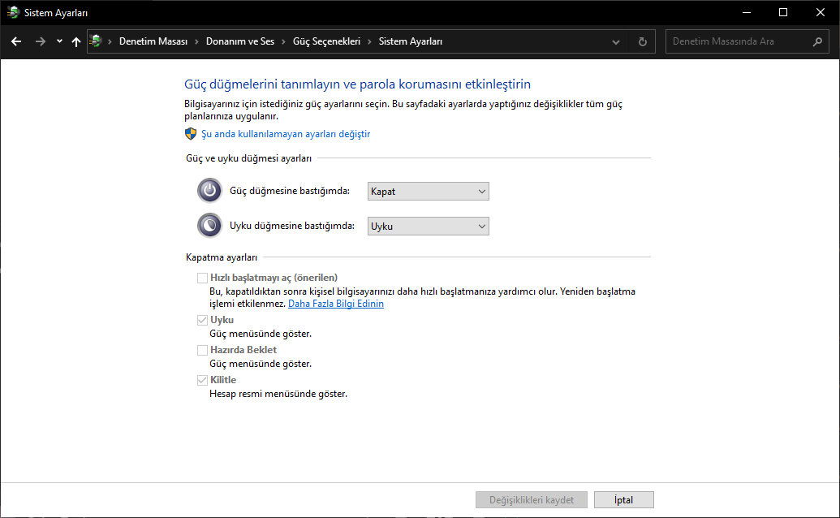This screenshot has height=518, width=840.
Task: Open recent locations dropdown arrow
Action: 59,41
